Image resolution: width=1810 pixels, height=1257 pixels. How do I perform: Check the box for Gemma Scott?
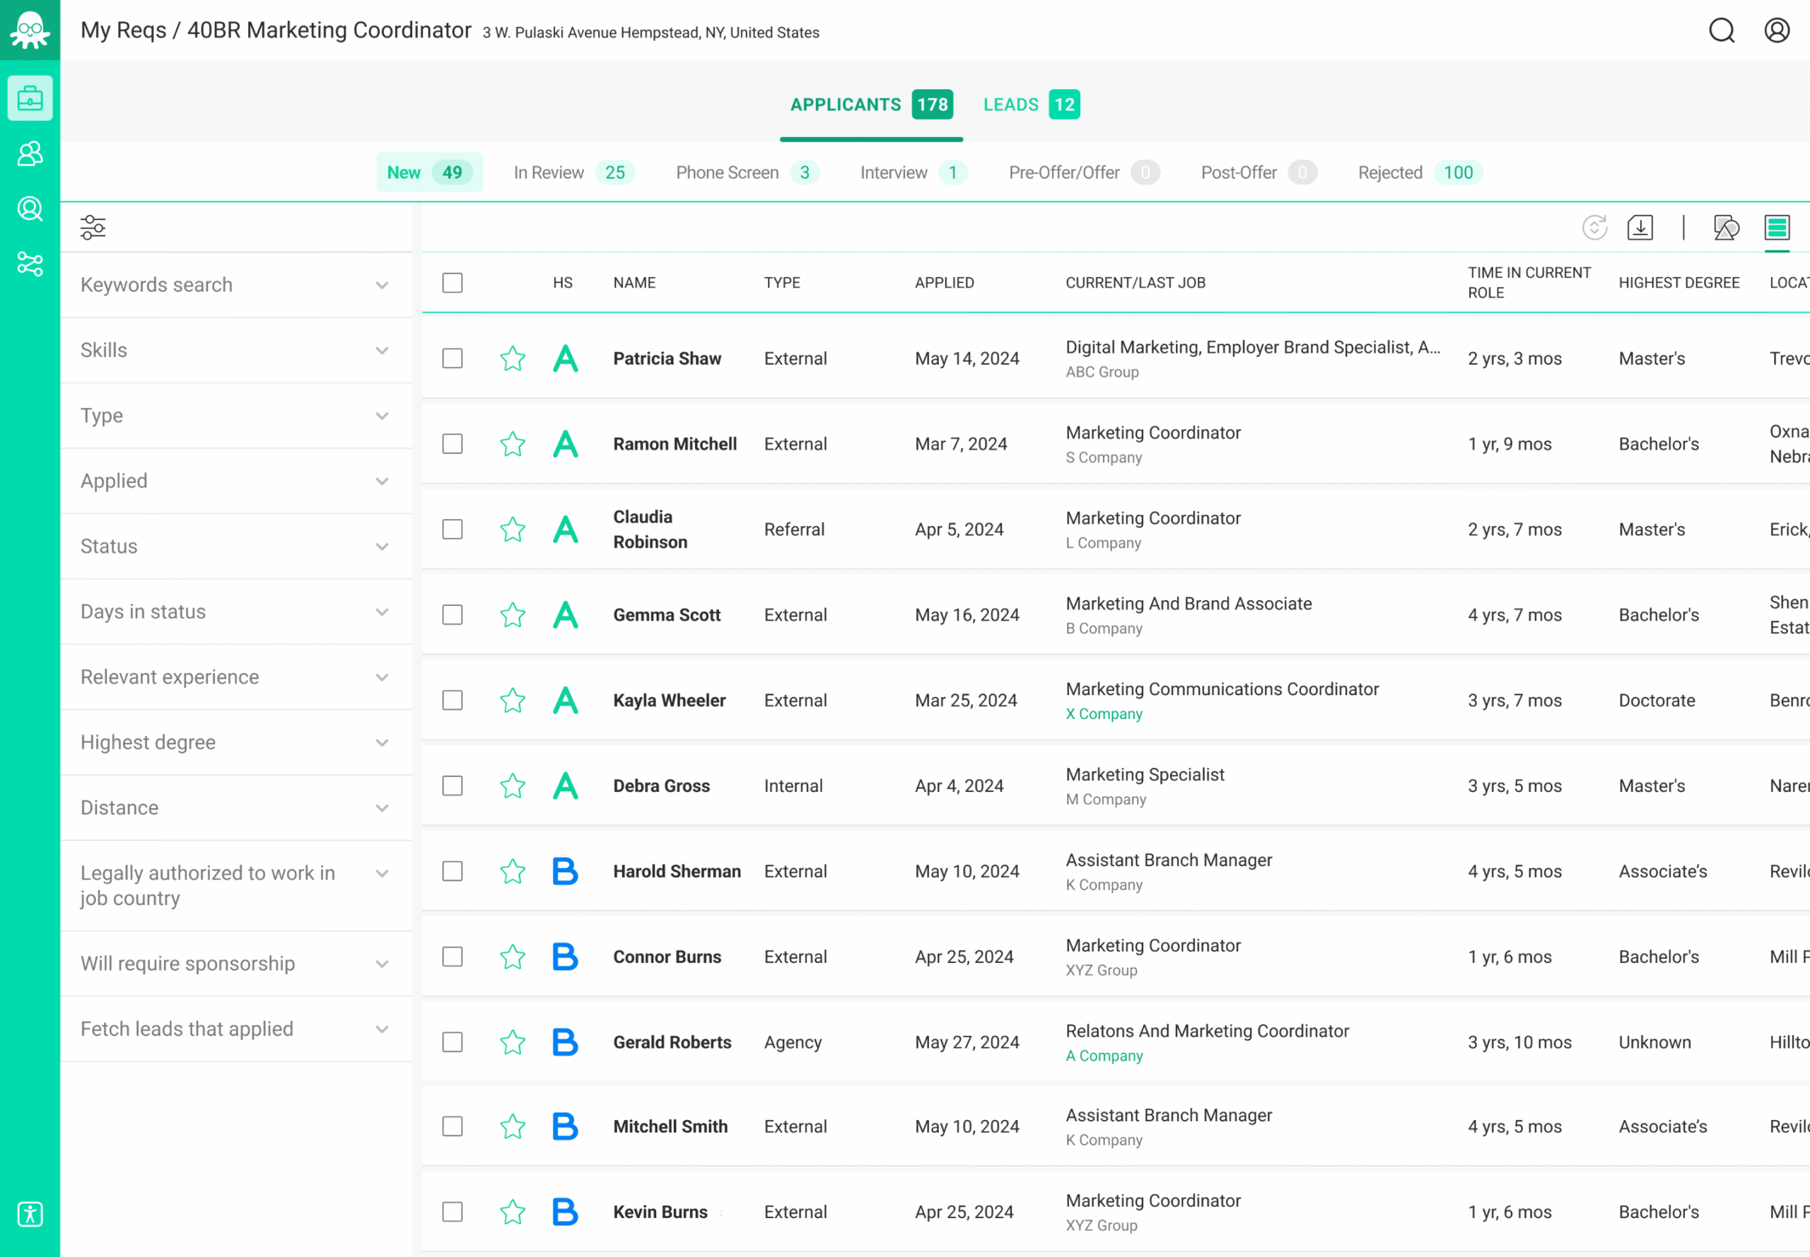click(452, 615)
